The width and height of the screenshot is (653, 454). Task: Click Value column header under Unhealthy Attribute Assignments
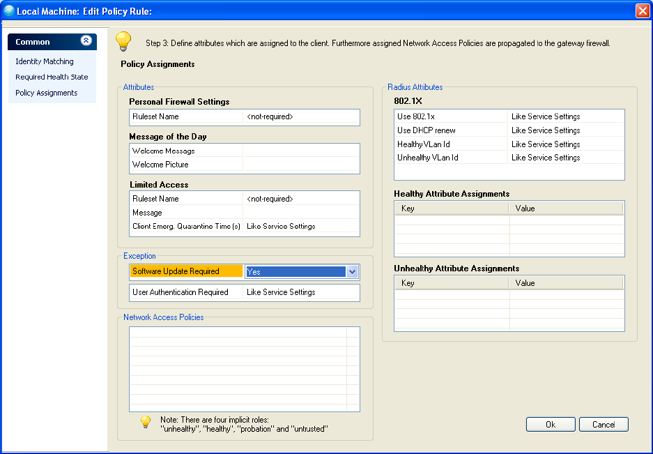[x=566, y=283]
